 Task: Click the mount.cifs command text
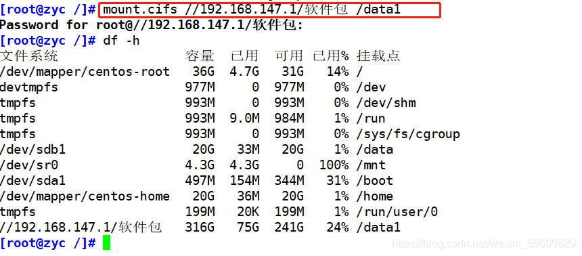click(x=252, y=9)
